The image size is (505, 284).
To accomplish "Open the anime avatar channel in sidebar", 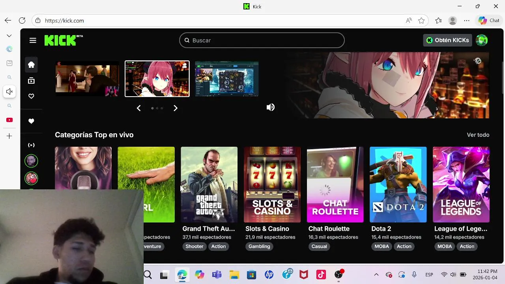I will click(x=31, y=178).
